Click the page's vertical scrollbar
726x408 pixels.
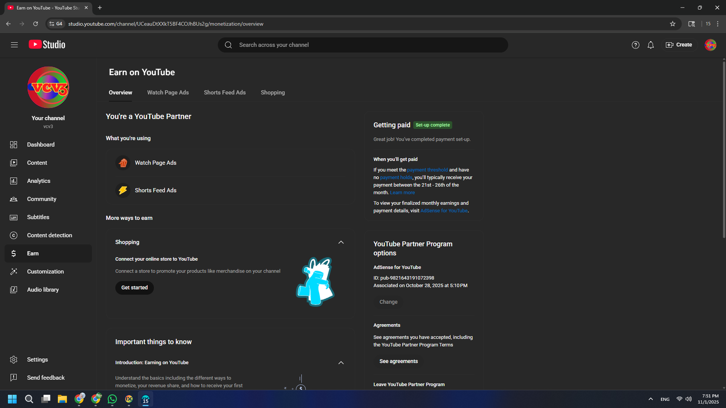pyautogui.click(x=724, y=150)
